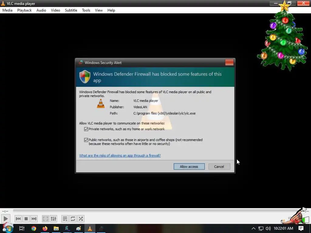Open the Paint palette app on taskbar
The image size is (311, 233).
coord(79,228)
